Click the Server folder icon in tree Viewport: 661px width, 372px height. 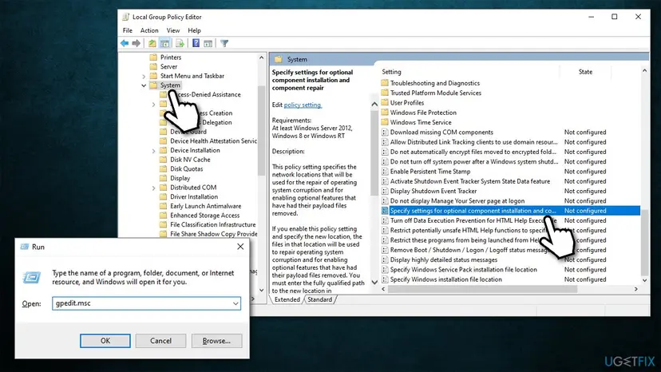click(153, 66)
